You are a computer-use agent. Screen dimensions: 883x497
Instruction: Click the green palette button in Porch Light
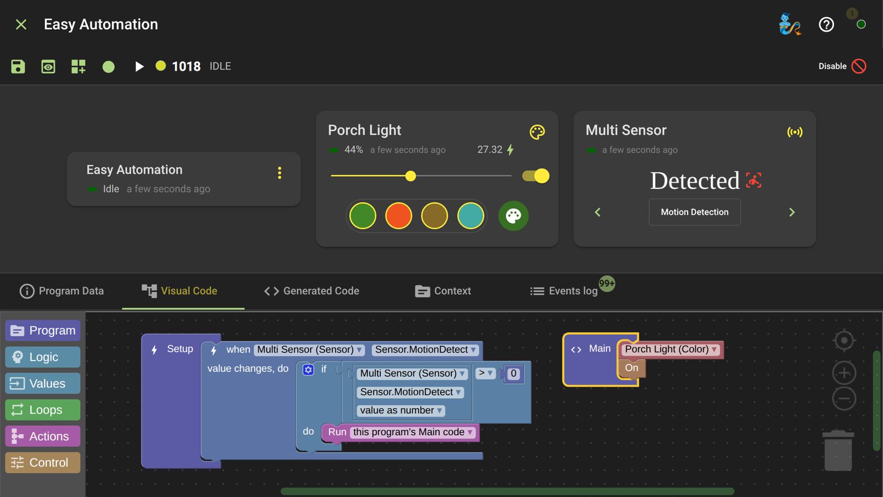[513, 216]
